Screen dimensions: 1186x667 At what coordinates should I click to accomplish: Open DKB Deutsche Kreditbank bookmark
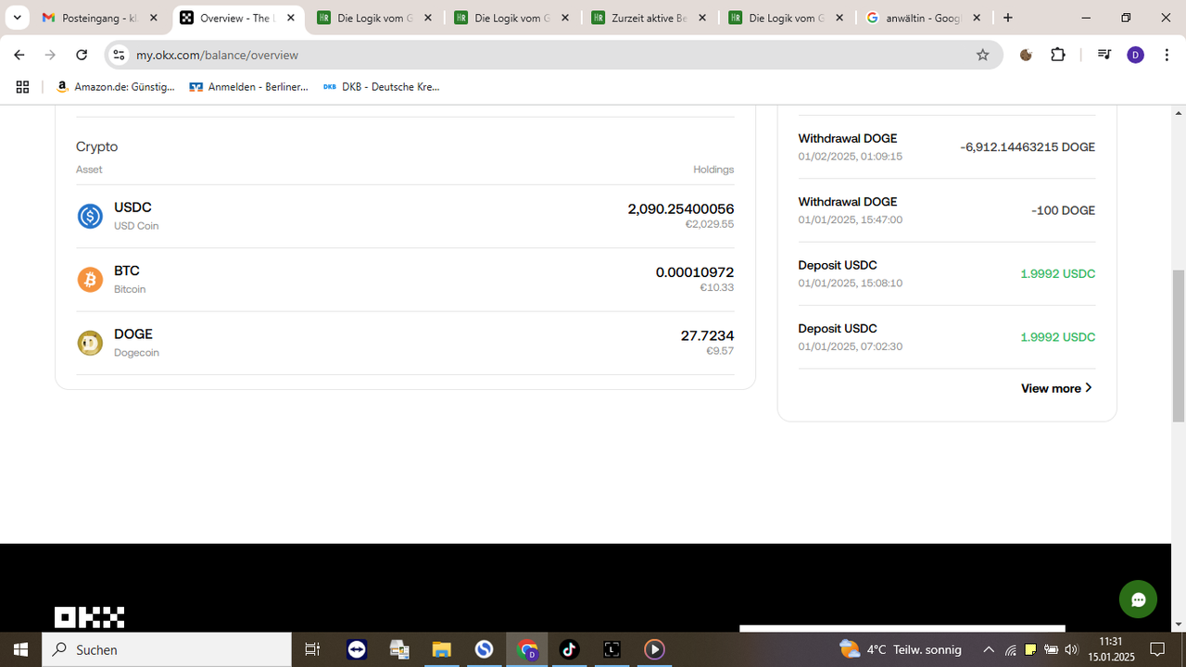click(381, 86)
